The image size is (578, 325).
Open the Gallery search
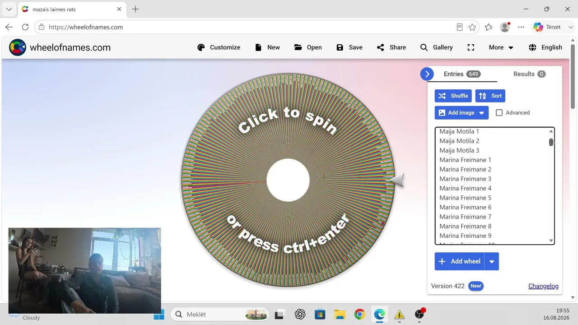[436, 47]
